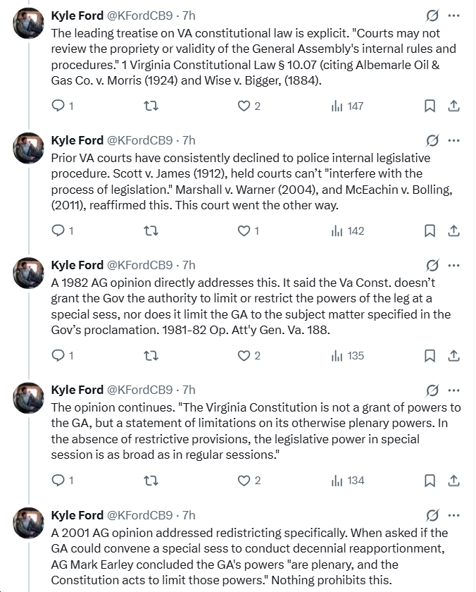Expand the three-dot menu on 2001 AG opinion tweet
The image size is (476, 592).
point(454,514)
